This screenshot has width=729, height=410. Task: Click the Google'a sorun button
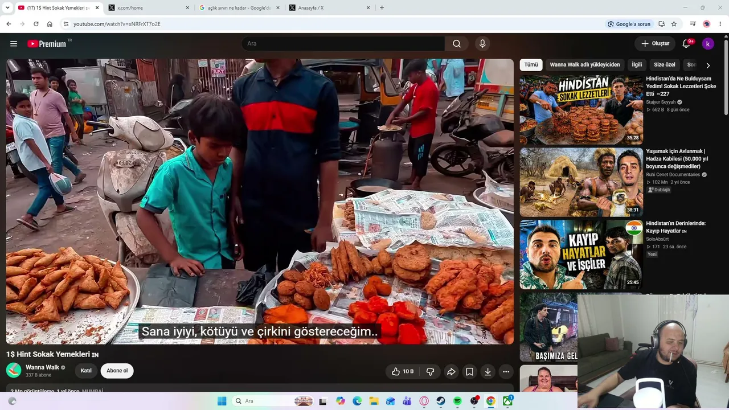coord(629,24)
